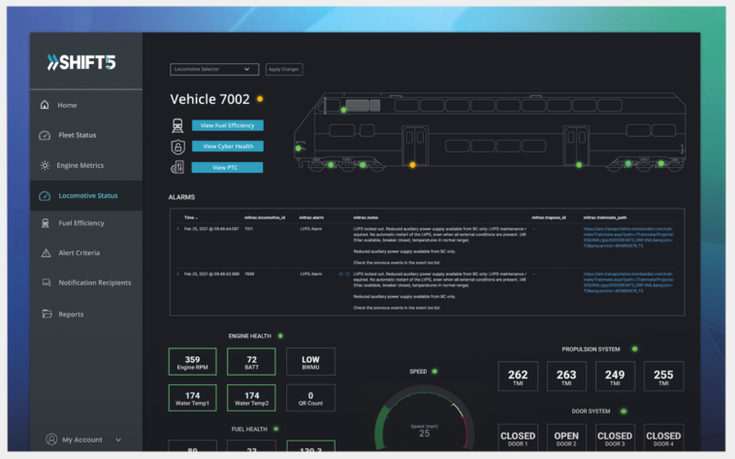Click the Door System green status indicator

(x=623, y=411)
